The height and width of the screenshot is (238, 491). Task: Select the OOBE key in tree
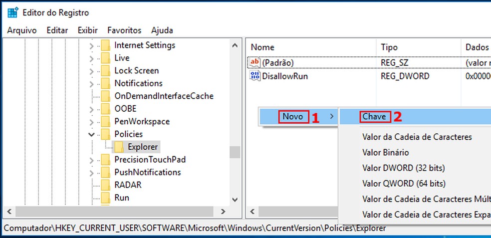pyautogui.click(x=125, y=109)
